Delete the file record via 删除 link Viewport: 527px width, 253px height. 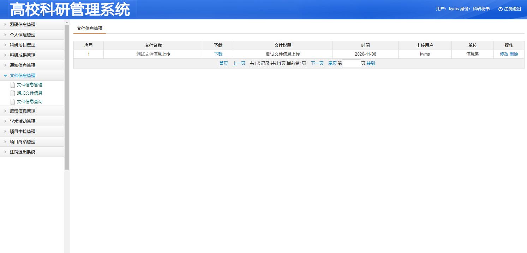514,54
